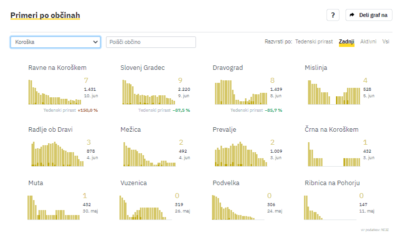Click the Slovenj Gradec bar chart
The image size is (396, 239).
click(146, 91)
